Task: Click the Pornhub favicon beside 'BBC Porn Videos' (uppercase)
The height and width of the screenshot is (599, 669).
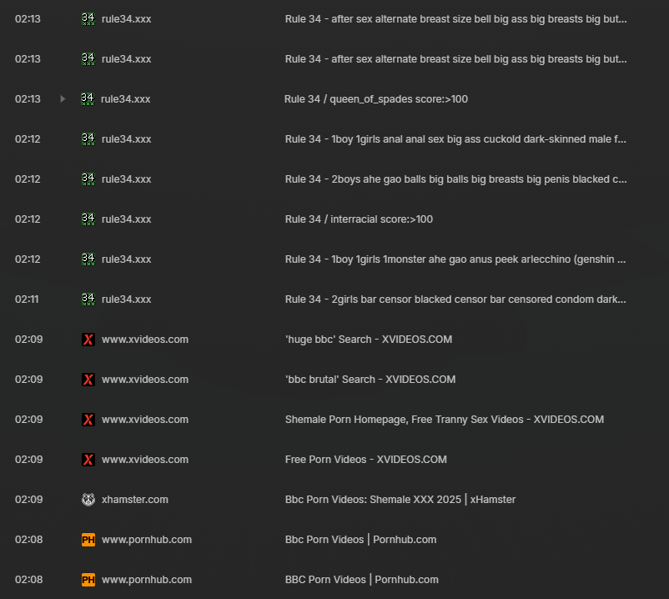Action: click(88, 580)
